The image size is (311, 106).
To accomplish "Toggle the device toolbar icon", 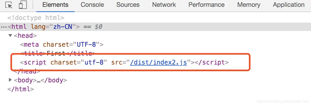I will coord(23,5).
